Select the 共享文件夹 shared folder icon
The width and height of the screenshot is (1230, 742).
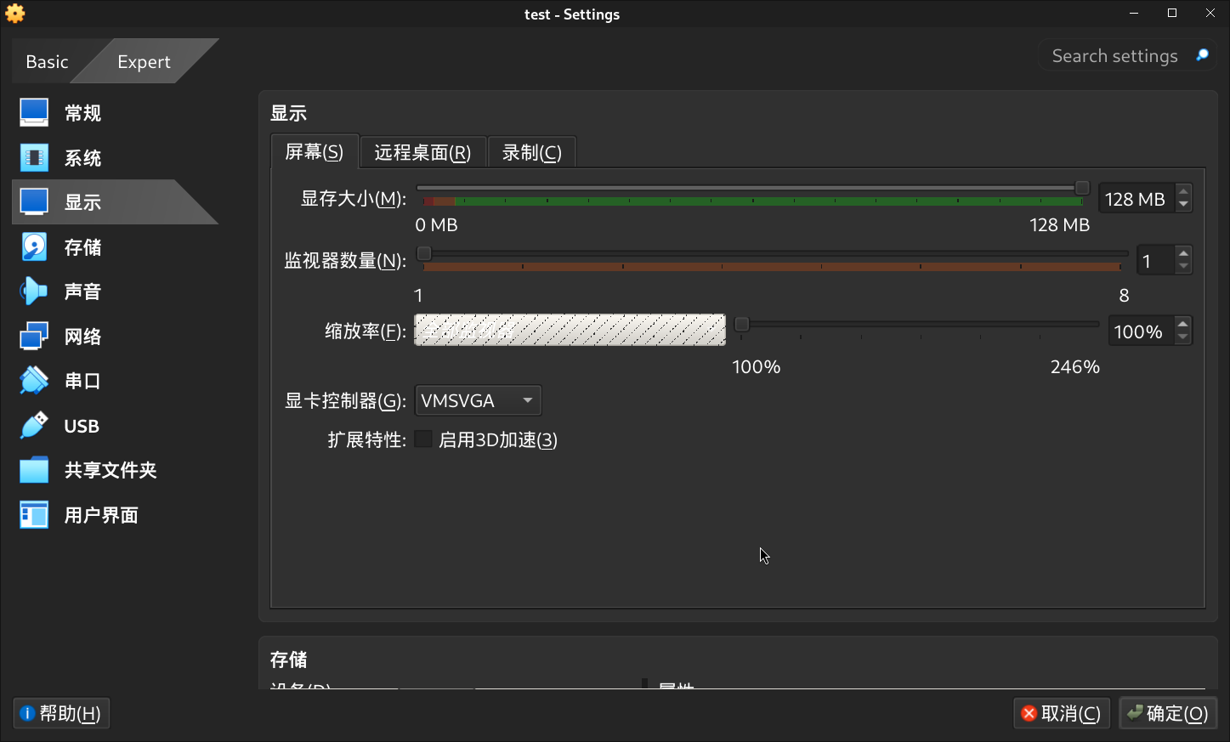pyautogui.click(x=34, y=470)
